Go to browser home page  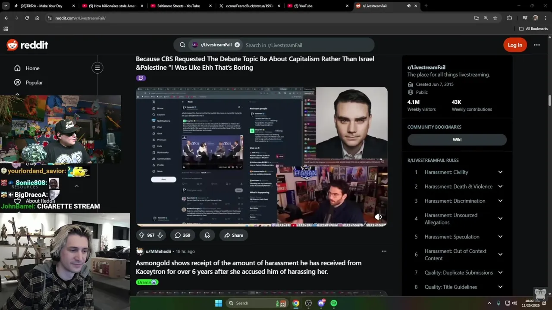tap(37, 18)
